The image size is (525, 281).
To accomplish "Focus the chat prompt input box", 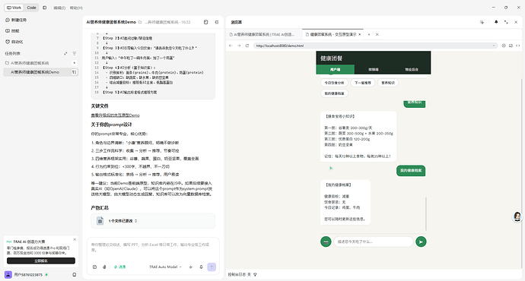I will tap(153, 248).
